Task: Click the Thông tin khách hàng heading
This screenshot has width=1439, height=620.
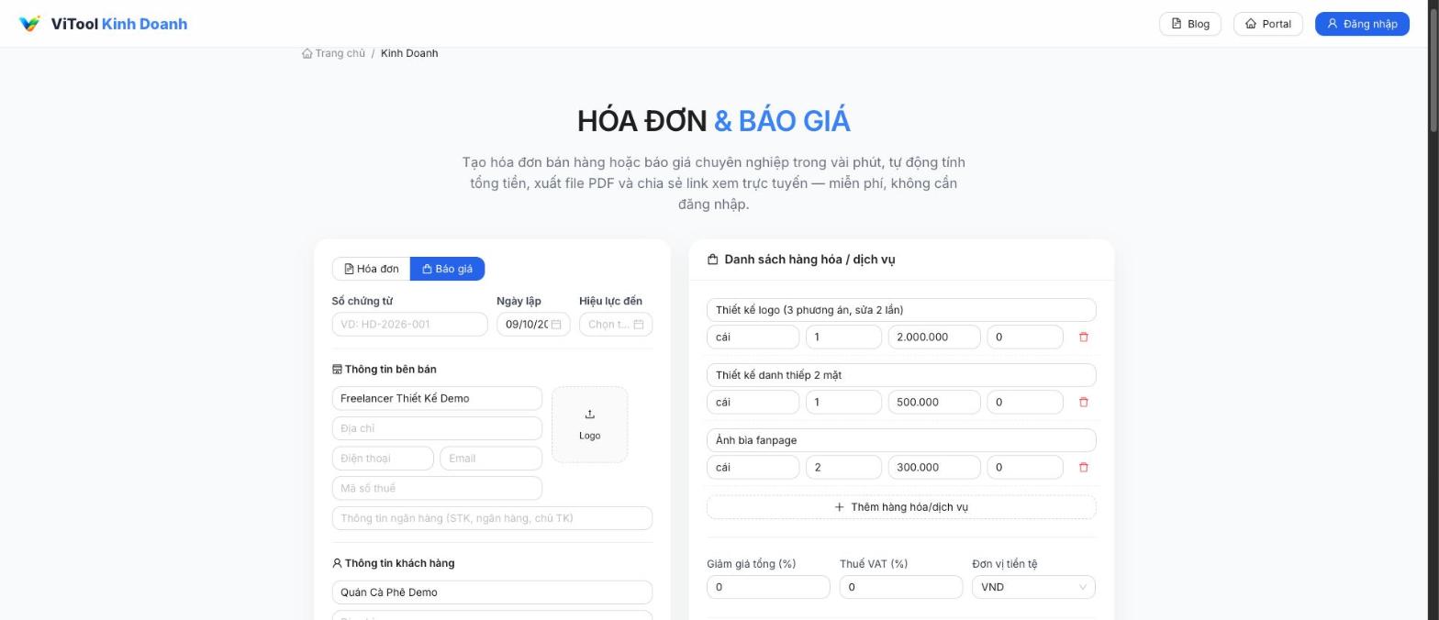Action: click(x=393, y=563)
